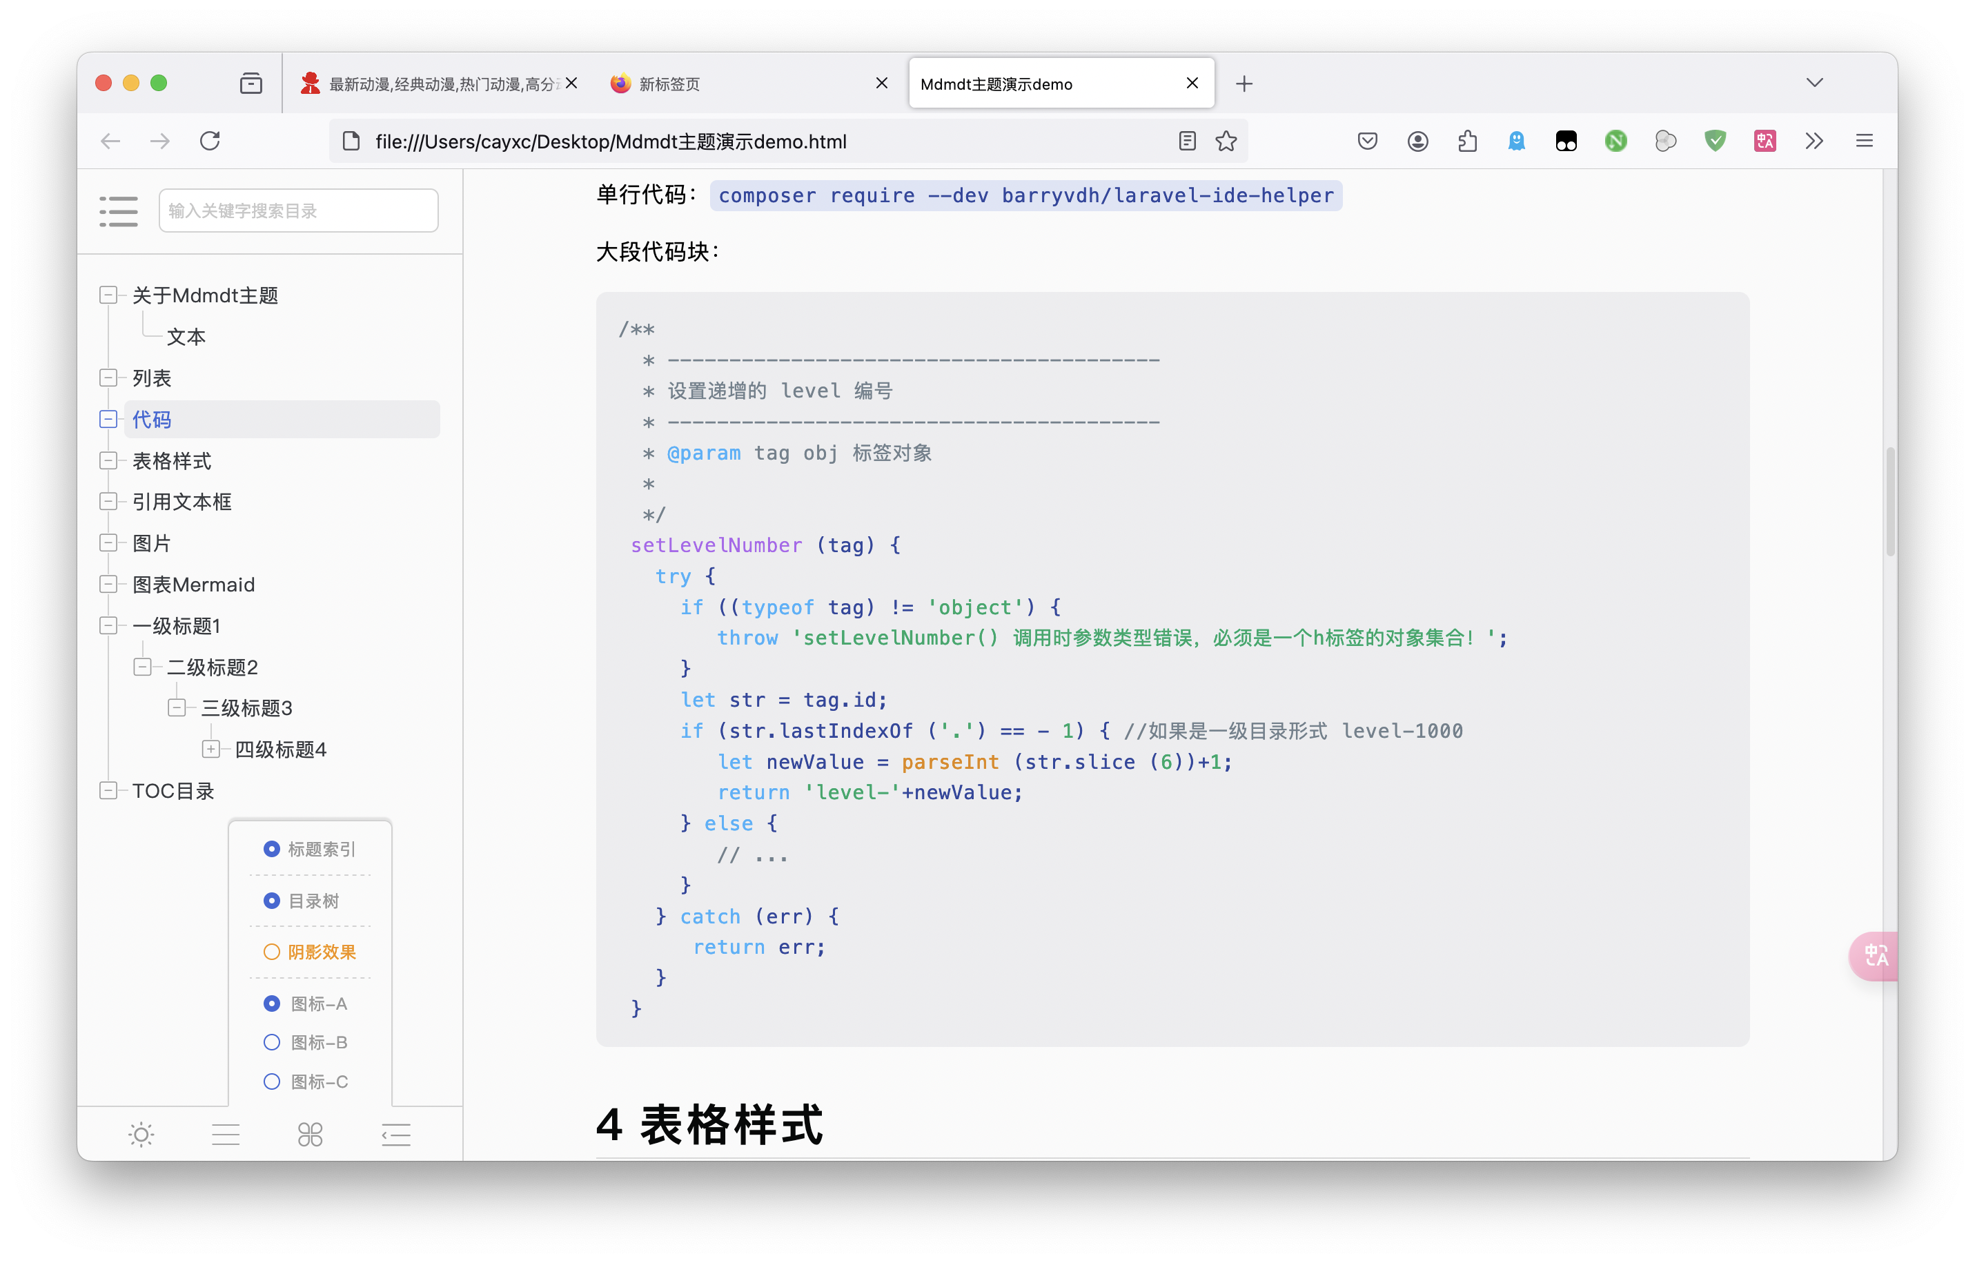Viewport: 1975px width, 1263px height.
Task: Close the 新标签页 tab
Action: (882, 84)
